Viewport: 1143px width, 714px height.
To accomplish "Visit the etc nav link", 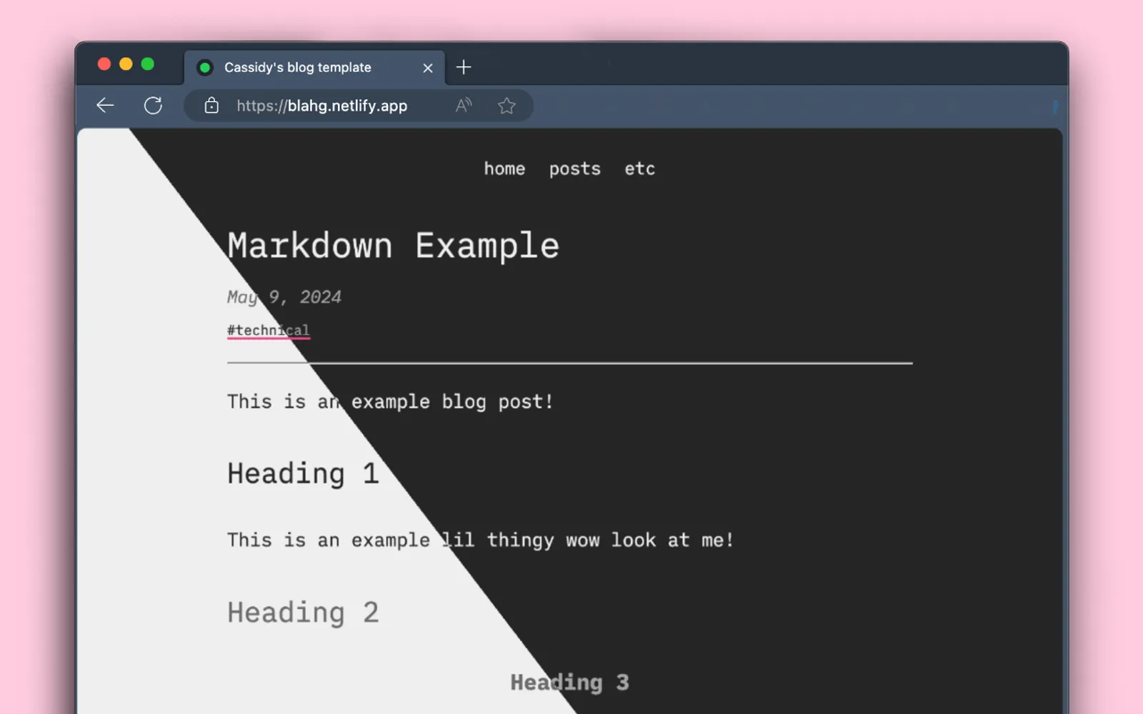I will [639, 169].
